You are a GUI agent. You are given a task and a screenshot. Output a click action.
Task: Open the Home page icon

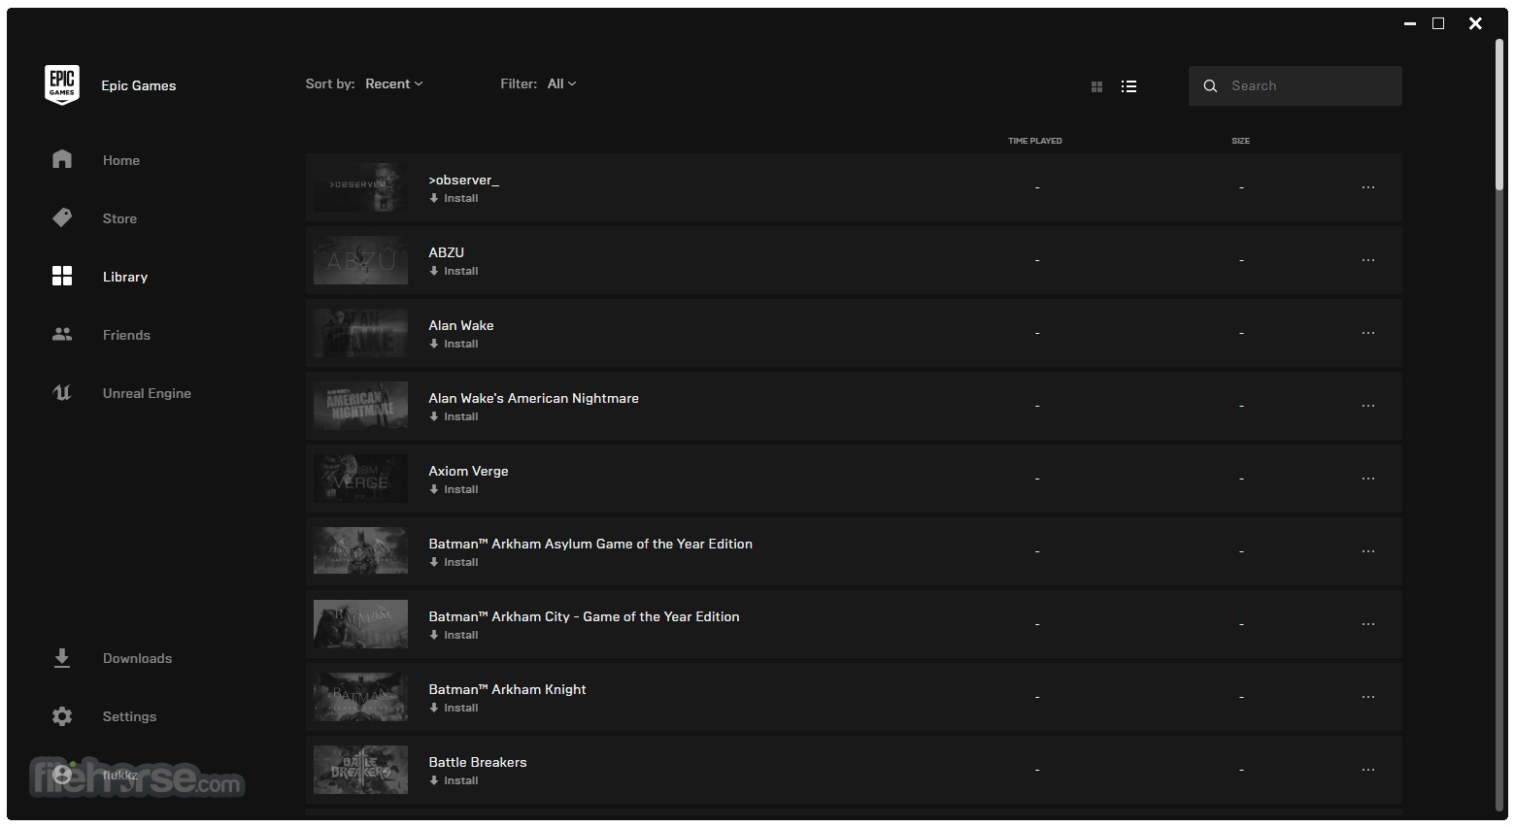pos(62,159)
